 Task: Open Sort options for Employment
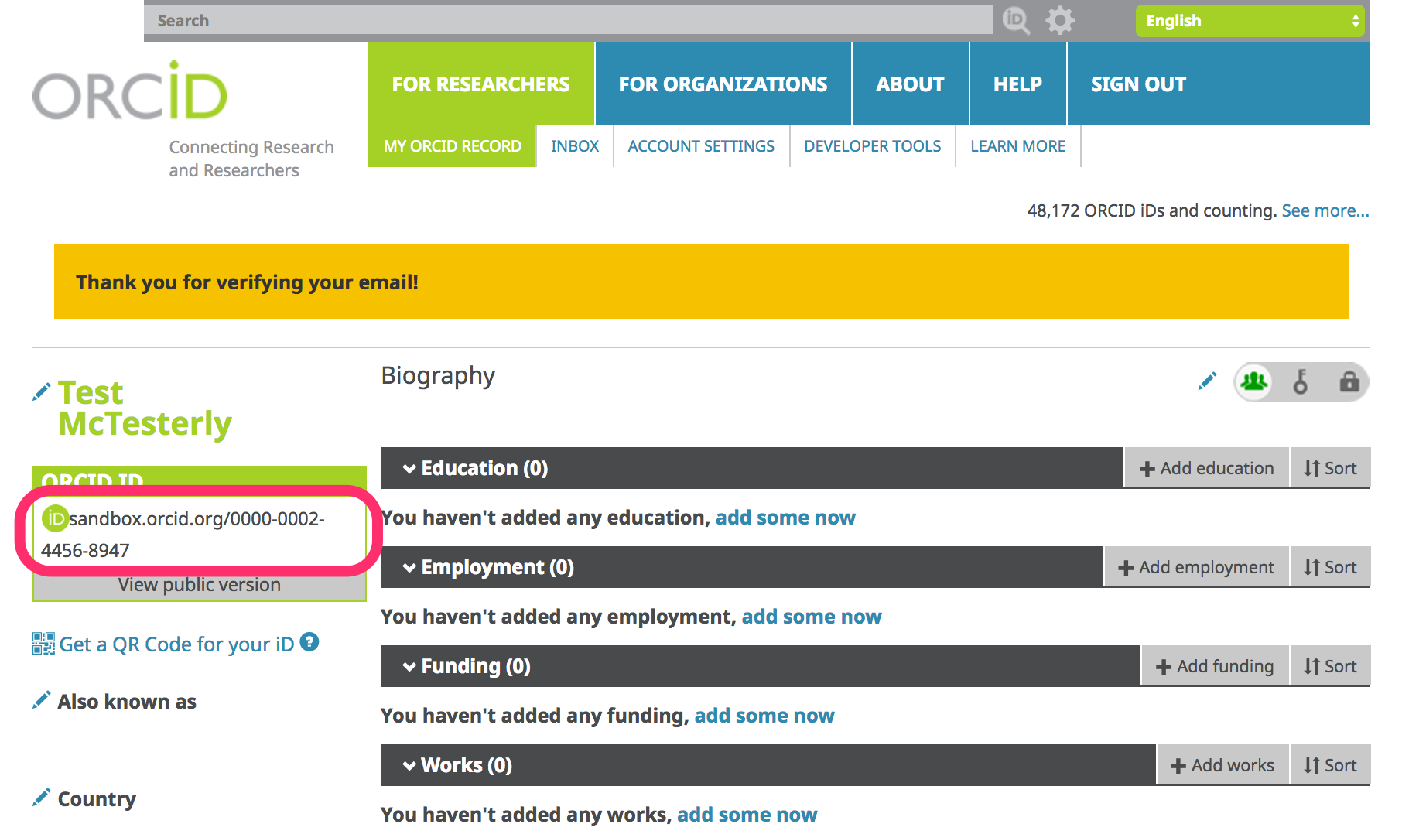[1330, 567]
